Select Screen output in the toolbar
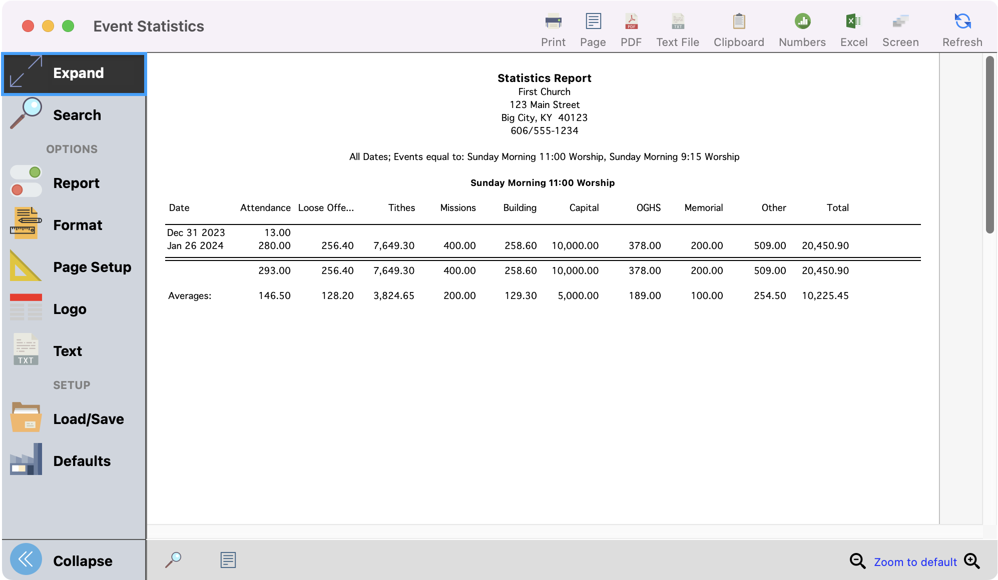Screen dimensions: 998x580 pyautogui.click(x=900, y=29)
